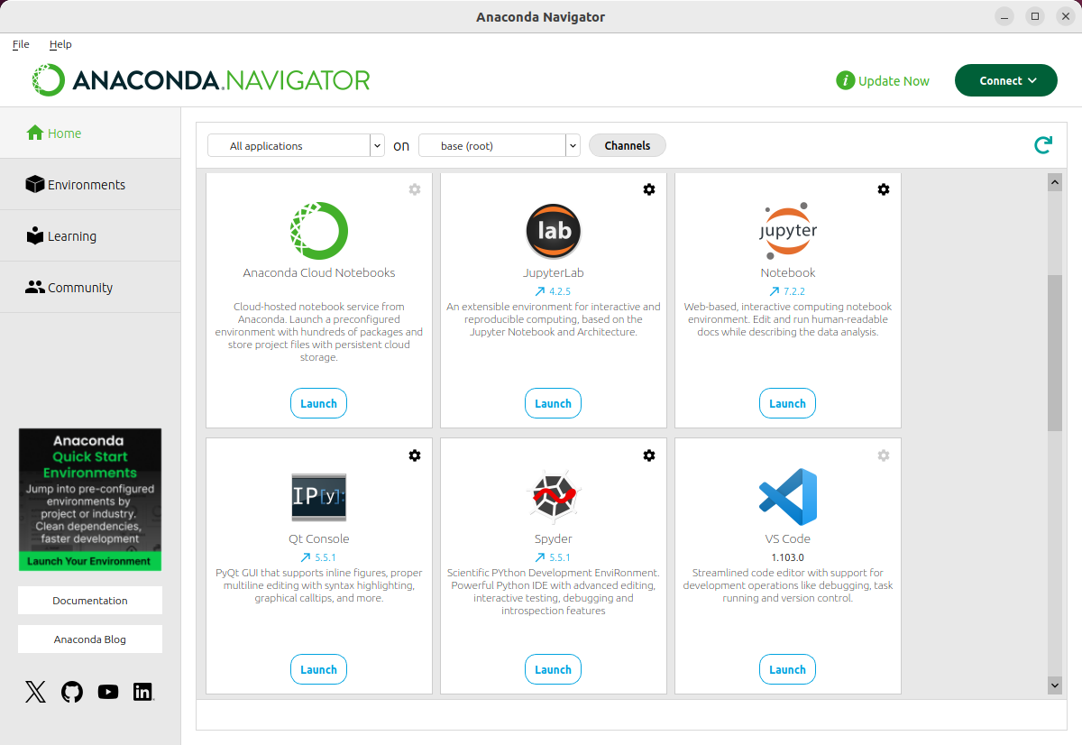1082x745 pixels.
Task: Open the File menu
Action: (20, 44)
